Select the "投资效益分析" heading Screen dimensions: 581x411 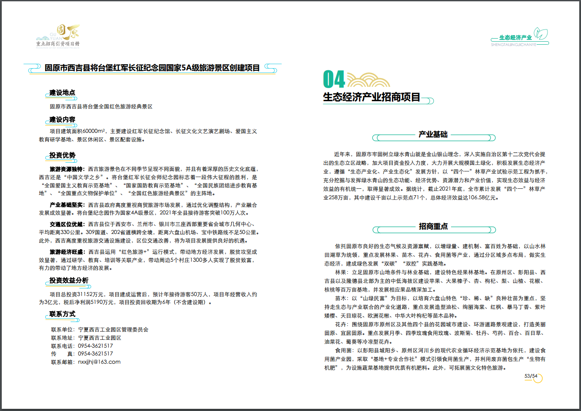tap(69, 280)
